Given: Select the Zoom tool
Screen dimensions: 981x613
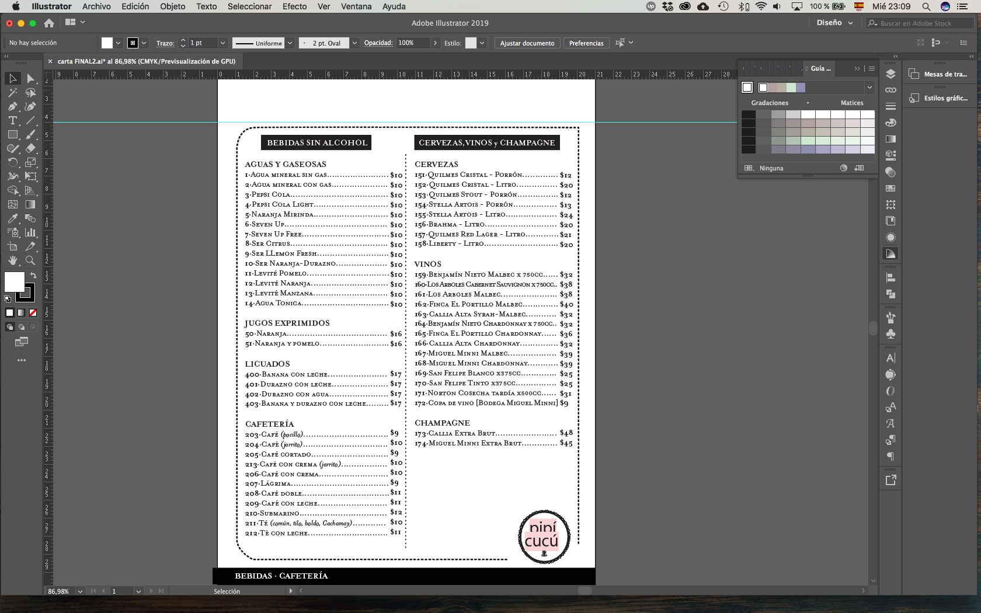Looking at the screenshot, I should [30, 260].
